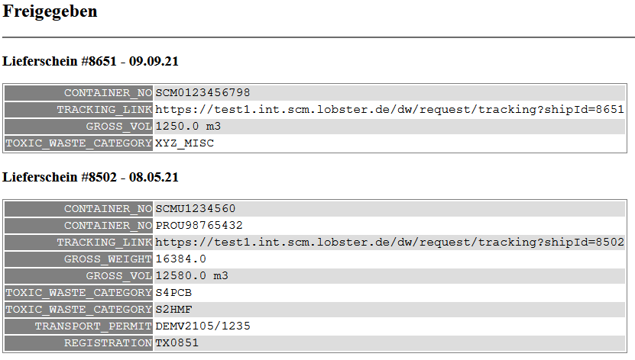This screenshot has width=635, height=360.
Task: Select the 1250.0 m3 gross volume value
Action: (188, 127)
